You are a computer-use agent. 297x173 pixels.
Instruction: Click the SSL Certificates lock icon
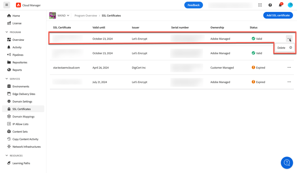click(9, 109)
